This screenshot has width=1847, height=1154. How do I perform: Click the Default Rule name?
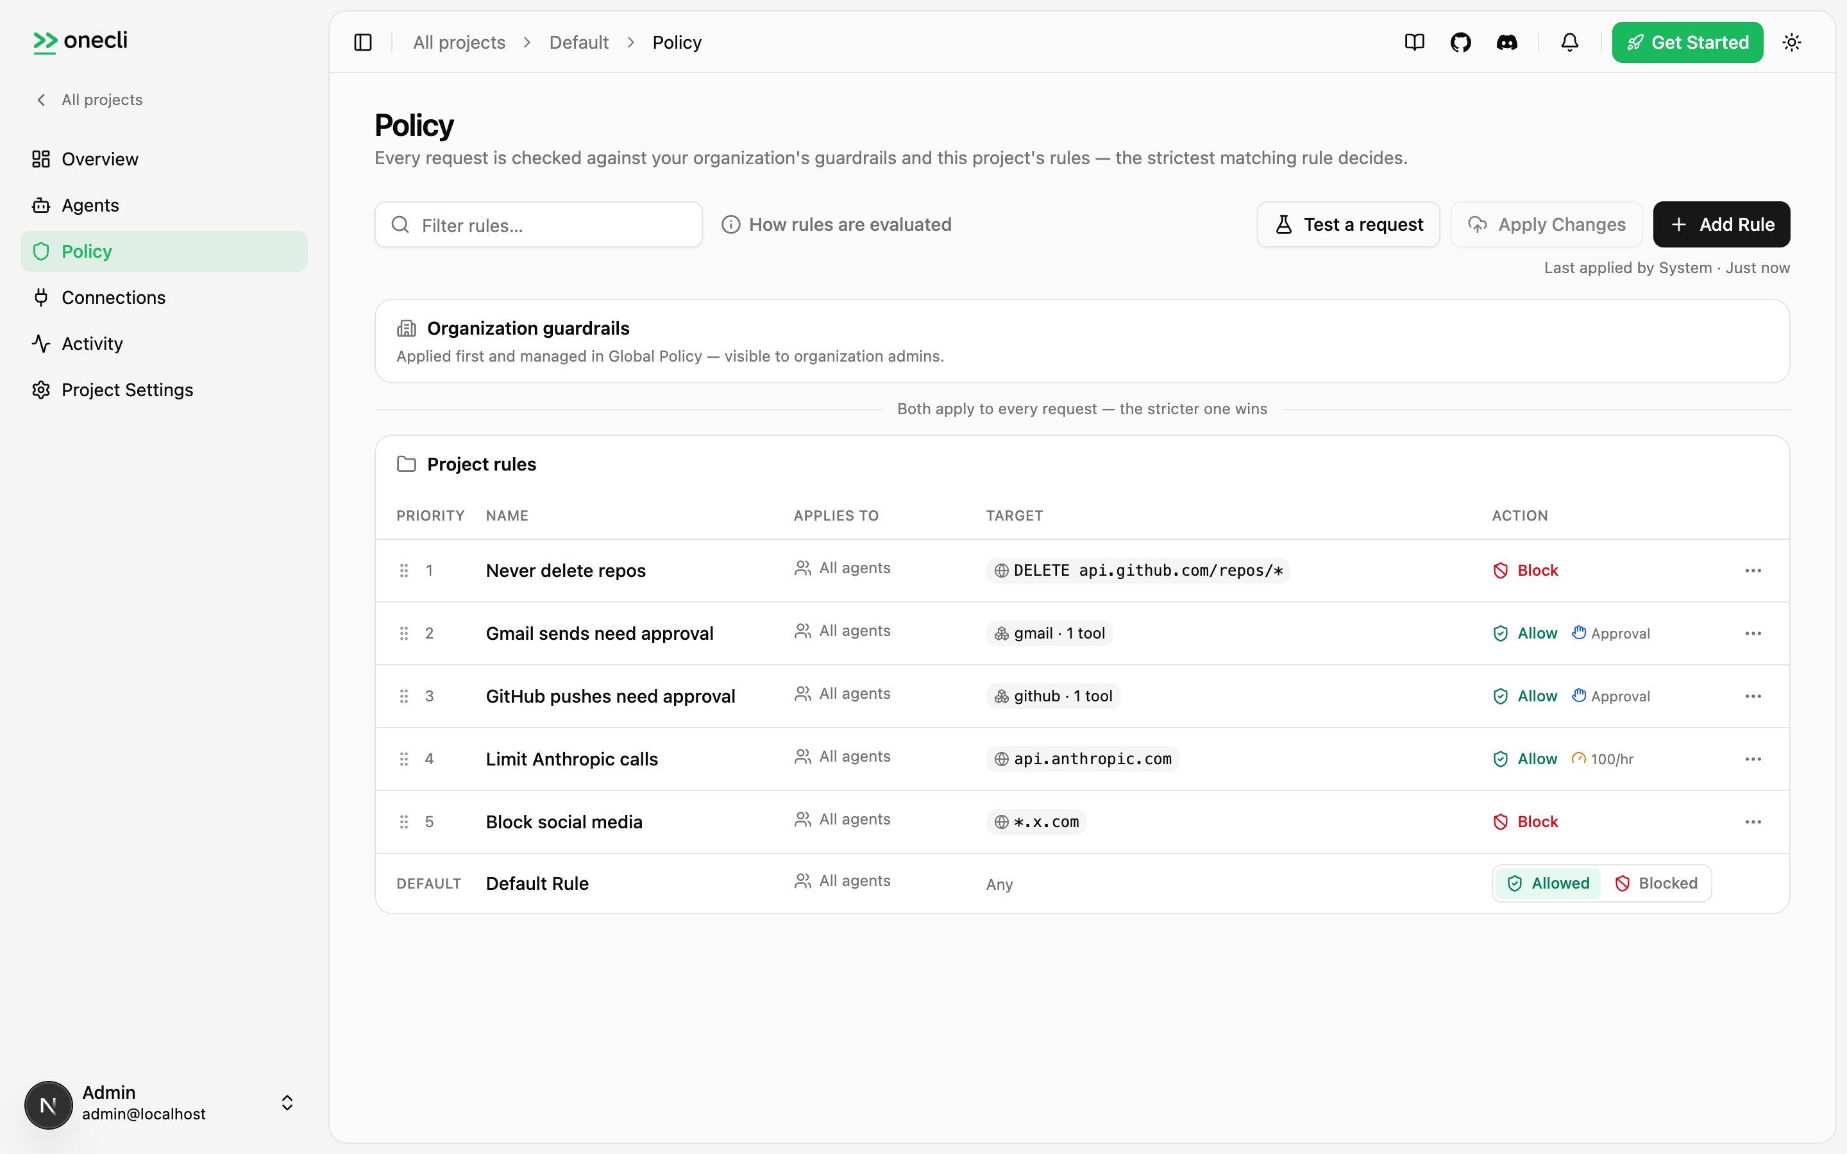click(537, 883)
